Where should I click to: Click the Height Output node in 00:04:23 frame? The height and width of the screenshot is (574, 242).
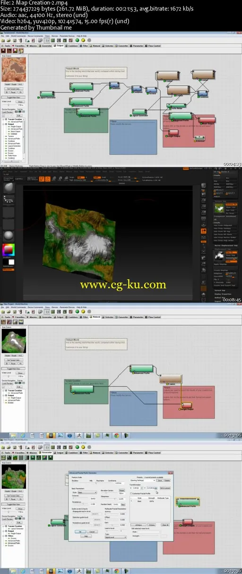[x=174, y=132]
